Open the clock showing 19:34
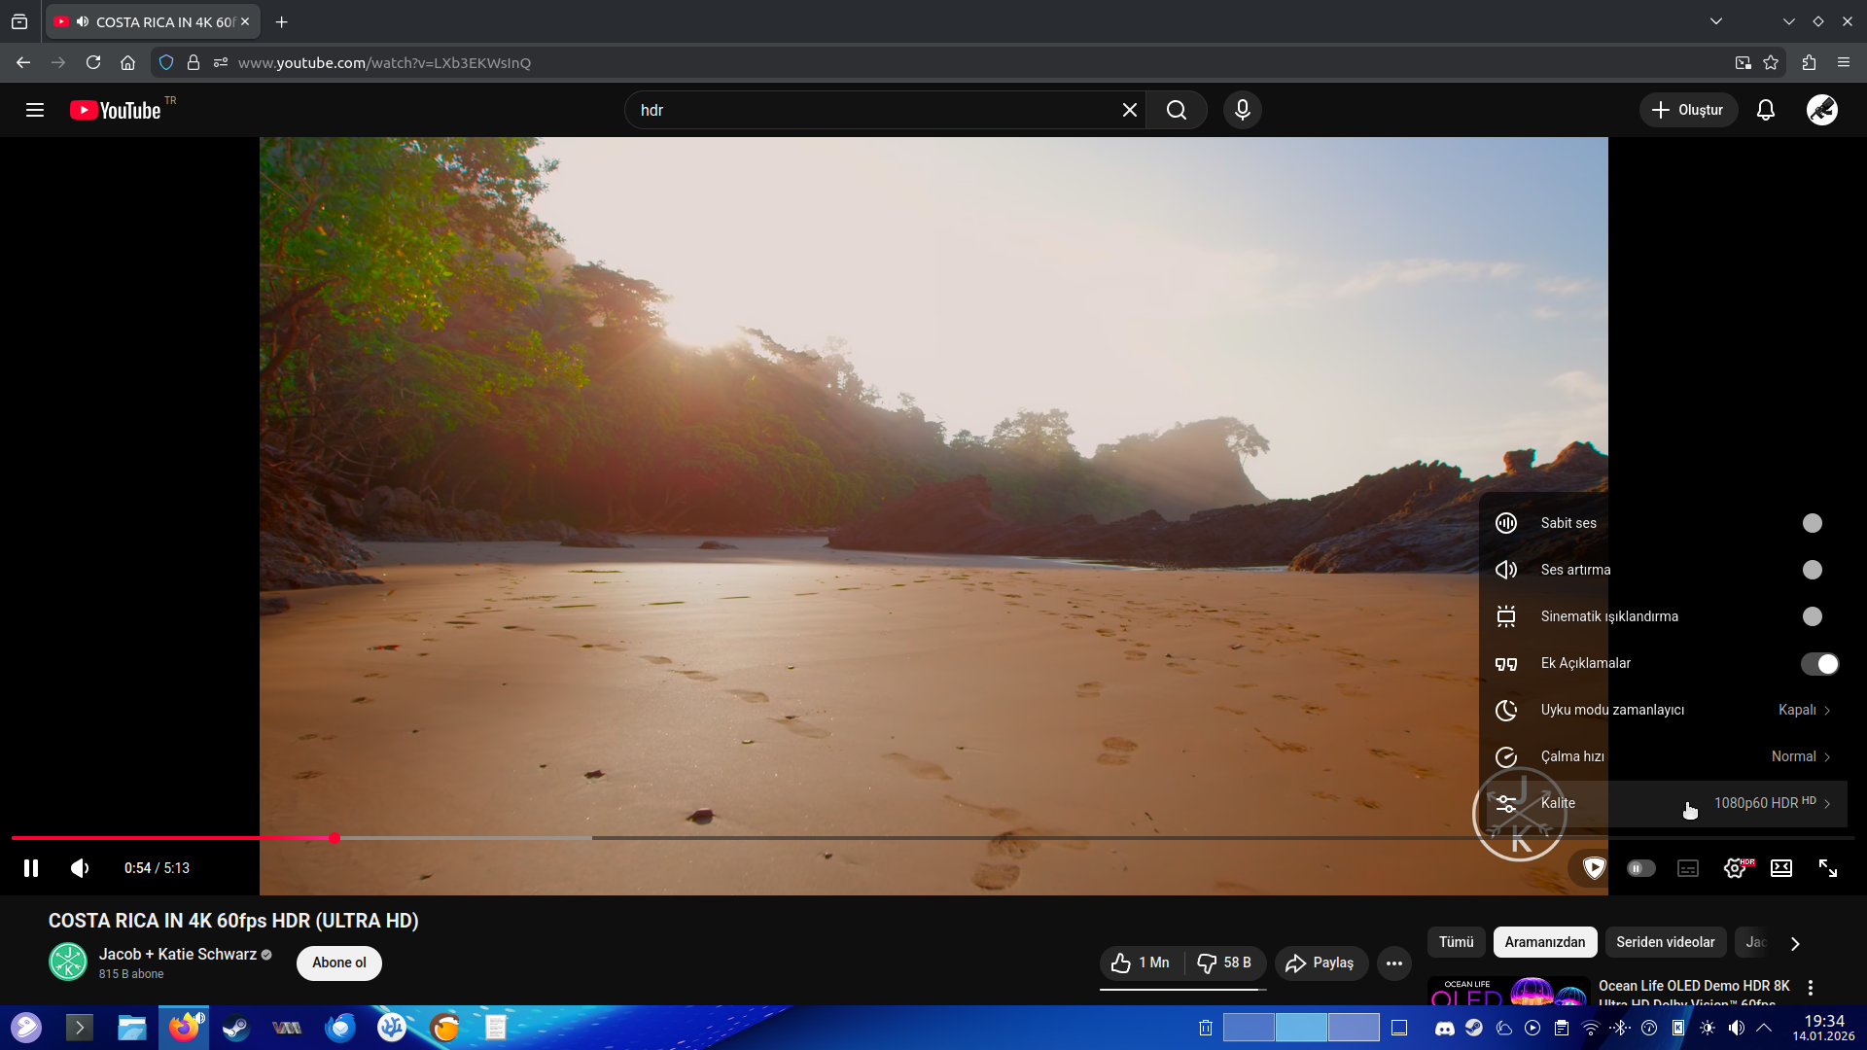 click(1824, 1028)
